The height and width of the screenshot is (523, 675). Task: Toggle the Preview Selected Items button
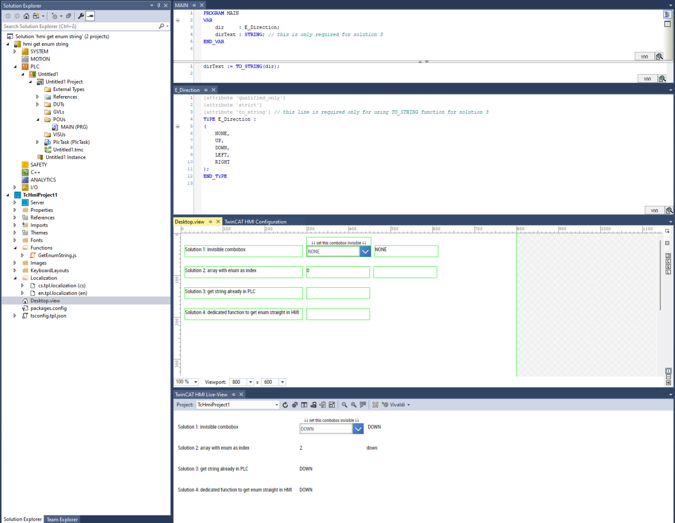coord(90,16)
